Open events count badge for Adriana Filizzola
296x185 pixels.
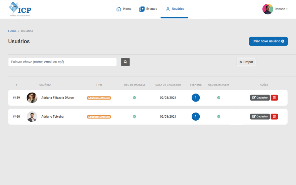(196, 98)
